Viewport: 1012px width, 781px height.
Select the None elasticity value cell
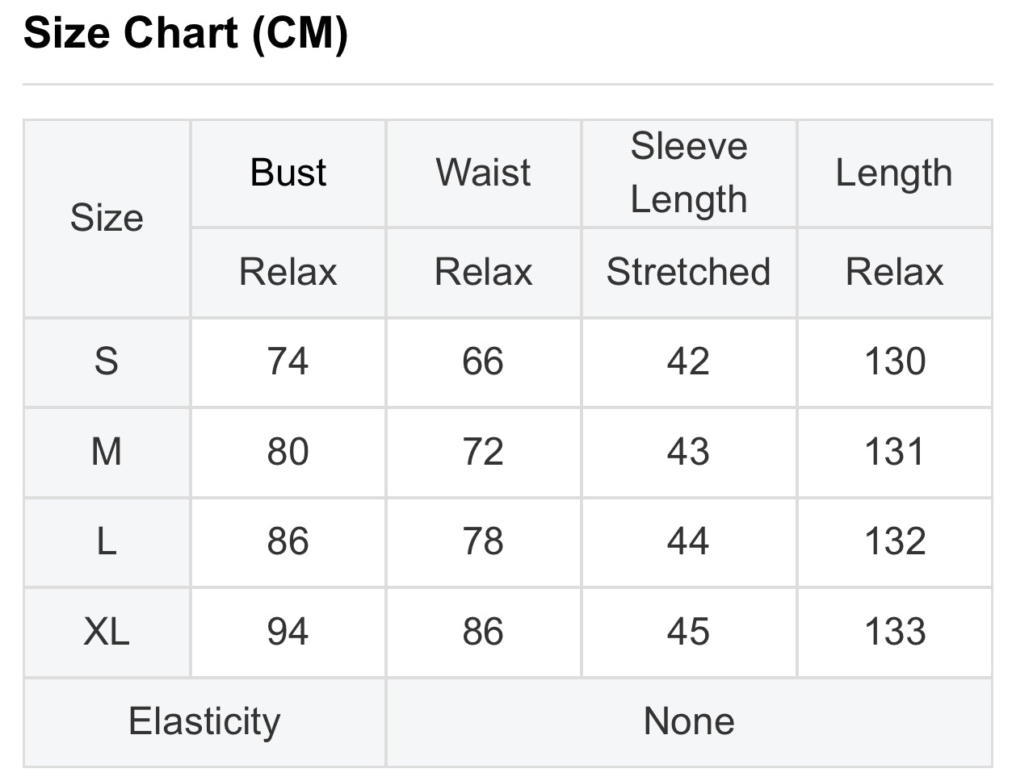point(689,721)
